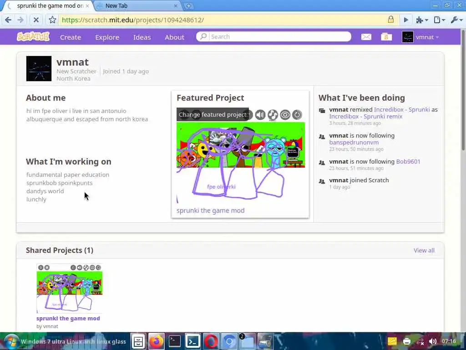Open the 'Incredibox - Sprunki' project link

point(402,109)
